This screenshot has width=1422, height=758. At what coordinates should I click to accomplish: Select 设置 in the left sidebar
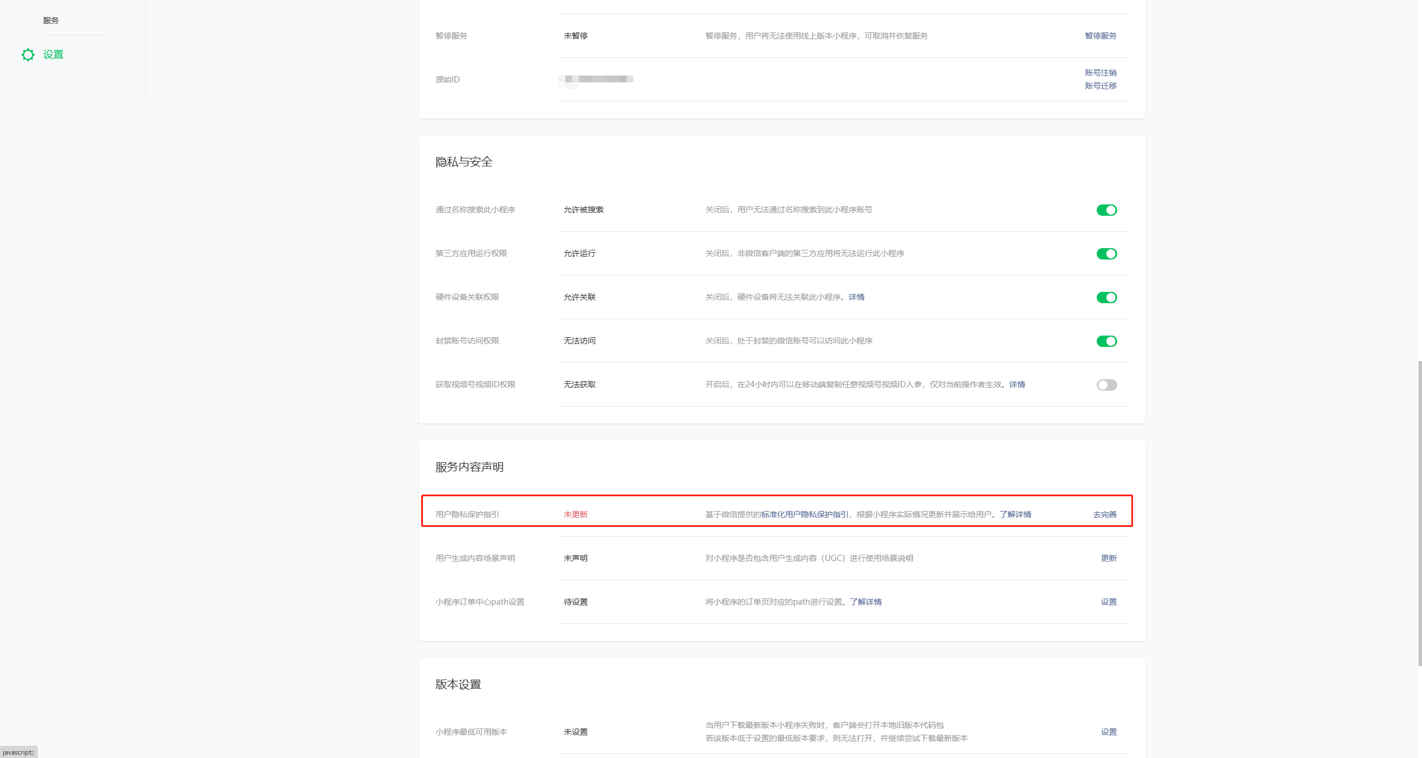tap(53, 55)
